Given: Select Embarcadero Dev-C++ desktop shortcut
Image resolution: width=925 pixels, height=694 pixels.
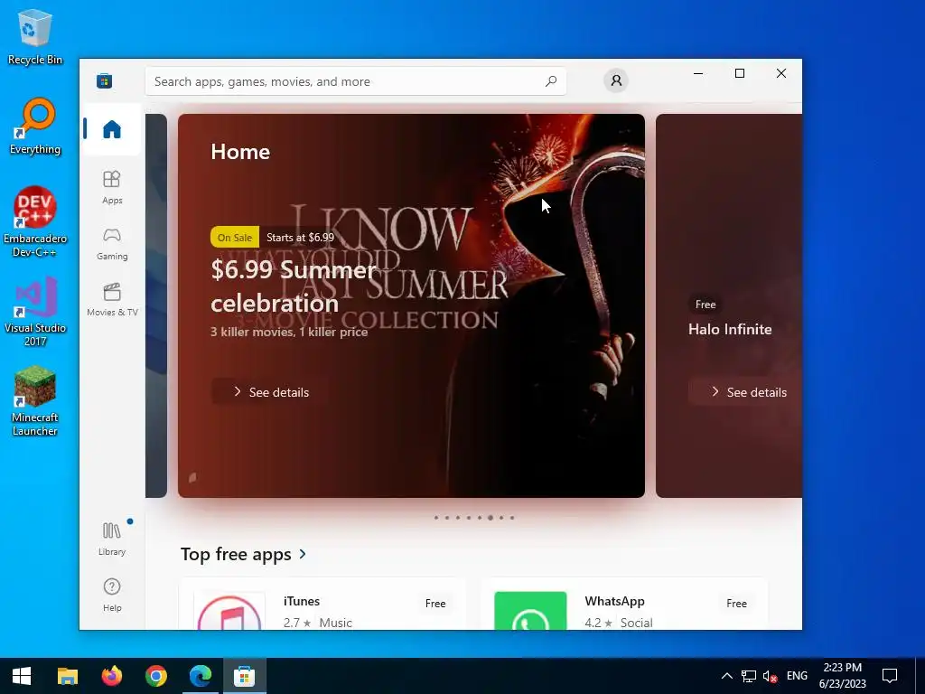Looking at the screenshot, I should [x=35, y=222].
